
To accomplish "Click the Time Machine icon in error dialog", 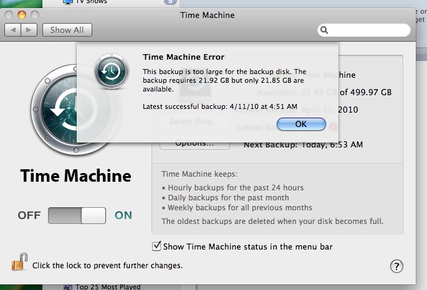I will click(112, 71).
